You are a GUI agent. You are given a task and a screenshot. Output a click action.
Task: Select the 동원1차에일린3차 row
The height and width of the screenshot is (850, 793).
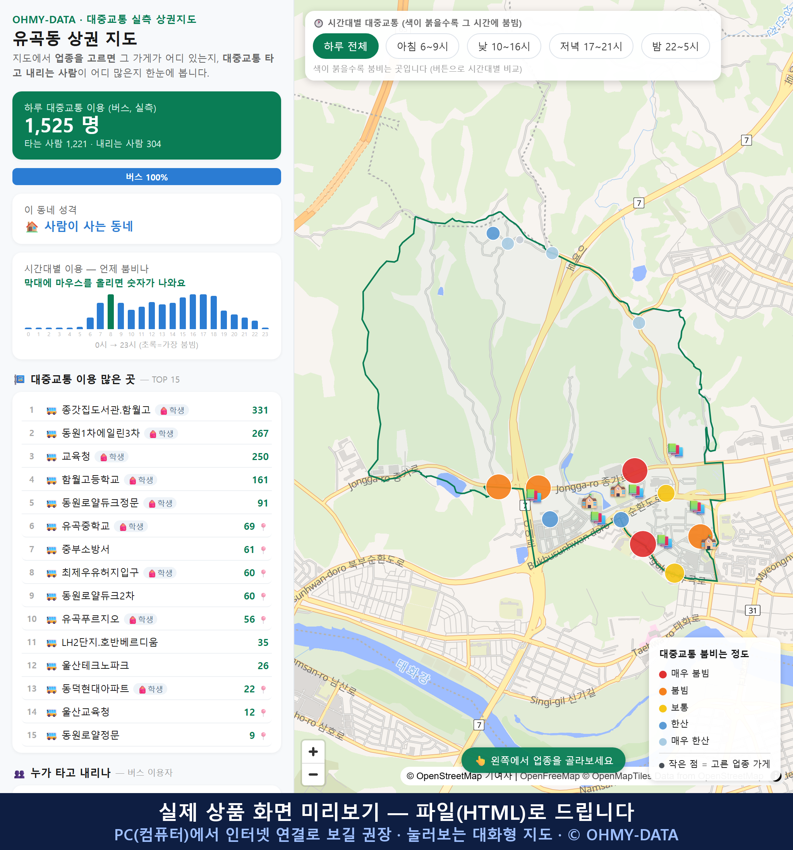coord(147,433)
